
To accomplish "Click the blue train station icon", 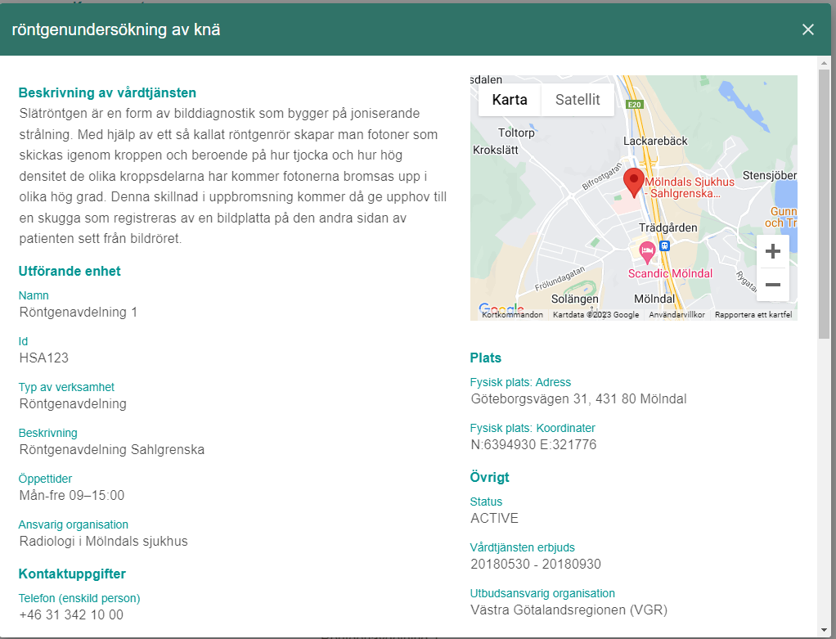I will tap(666, 245).
